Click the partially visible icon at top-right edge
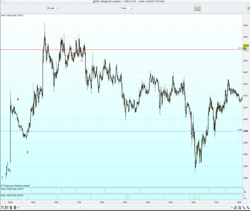Image resolution: width=250 pixels, height=211 pixels. (x=249, y=8)
